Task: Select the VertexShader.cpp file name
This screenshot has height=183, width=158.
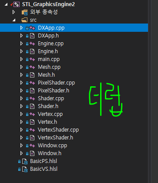Action: pos(58,130)
